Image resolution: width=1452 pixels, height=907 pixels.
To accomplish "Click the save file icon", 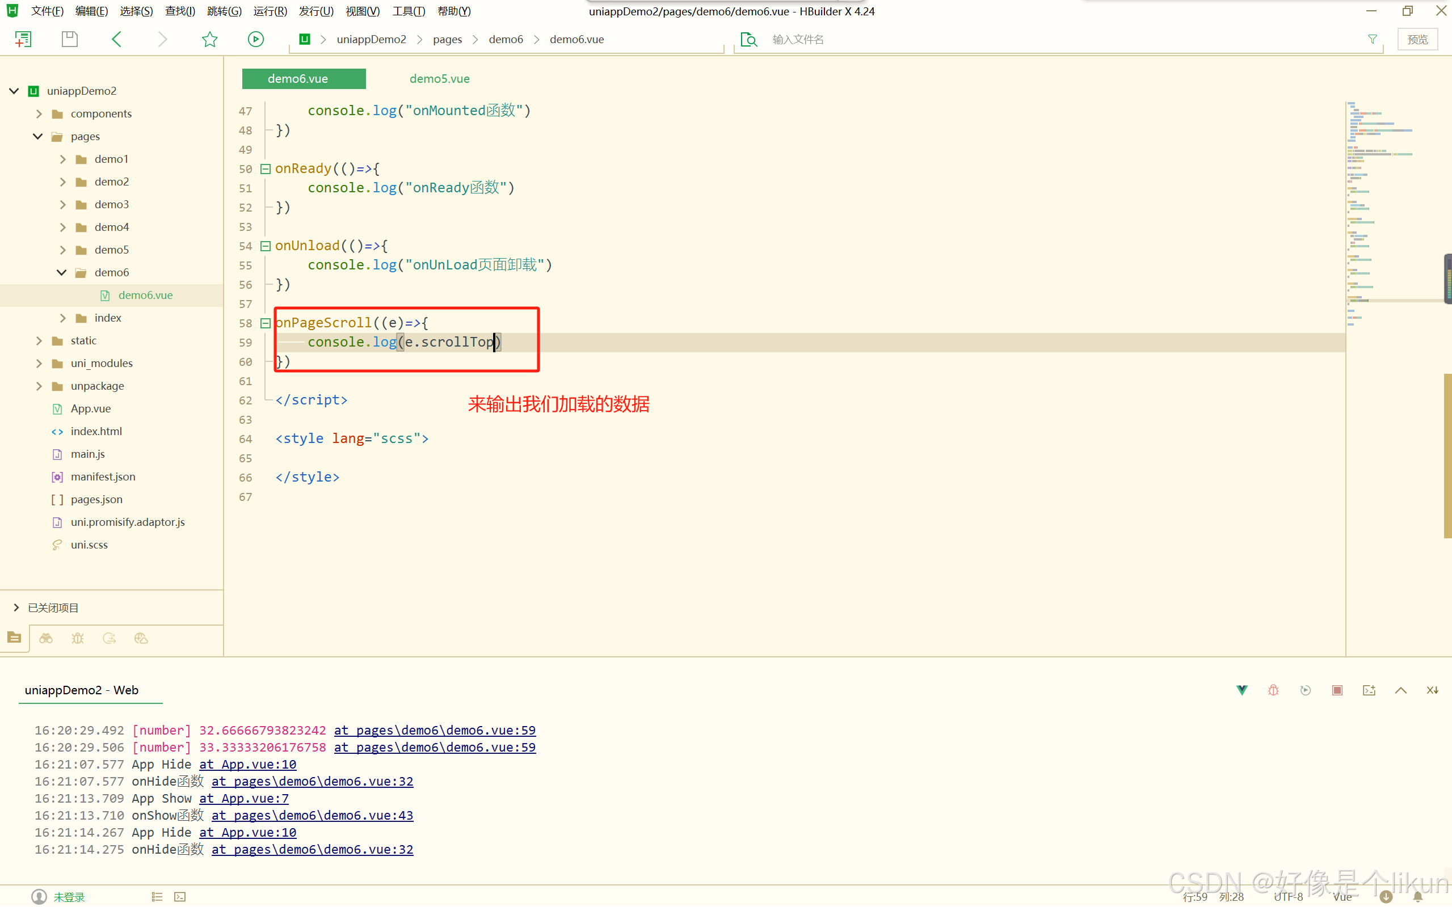I will coord(70,40).
